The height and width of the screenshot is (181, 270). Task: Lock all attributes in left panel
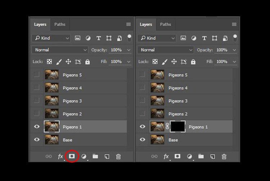pos(87,61)
